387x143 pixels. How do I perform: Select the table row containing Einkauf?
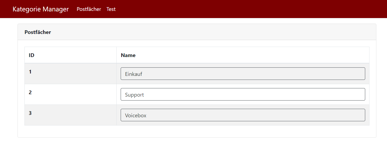(70, 77)
